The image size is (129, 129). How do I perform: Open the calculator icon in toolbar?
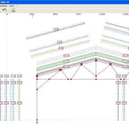pos(13,10)
